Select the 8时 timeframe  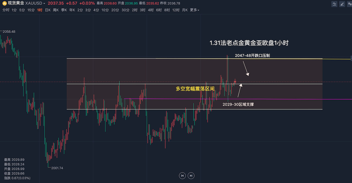pyautogui.click(x=167, y=10)
